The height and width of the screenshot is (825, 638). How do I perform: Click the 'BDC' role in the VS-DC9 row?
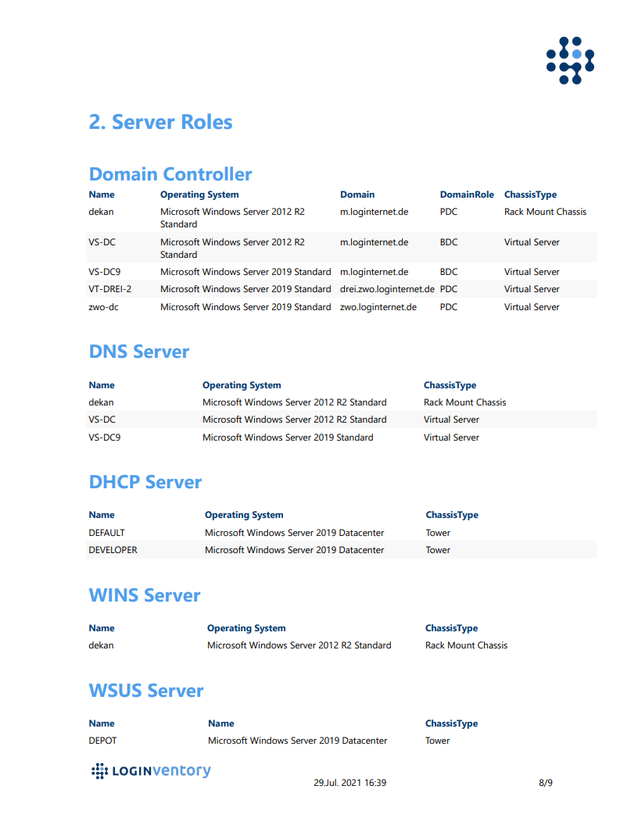tap(449, 272)
